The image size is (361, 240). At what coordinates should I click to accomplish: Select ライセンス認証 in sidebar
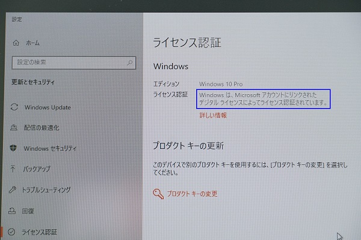pyautogui.click(x=39, y=232)
